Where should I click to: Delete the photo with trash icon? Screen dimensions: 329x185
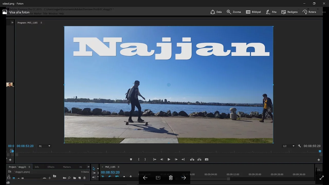point(171,178)
